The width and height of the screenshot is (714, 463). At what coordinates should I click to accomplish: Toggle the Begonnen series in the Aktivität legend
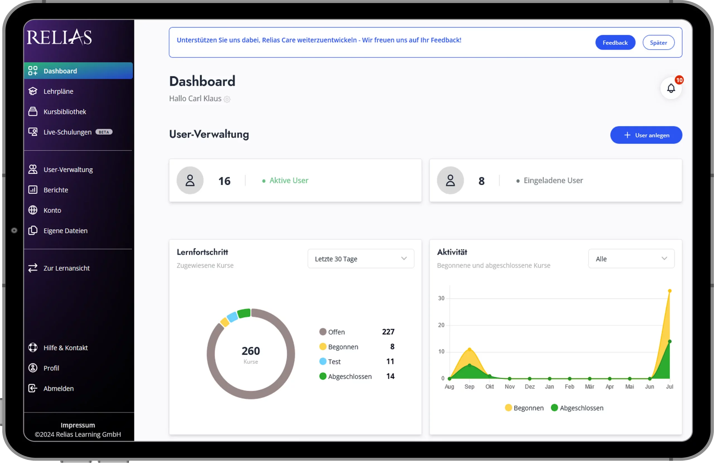pyautogui.click(x=524, y=408)
